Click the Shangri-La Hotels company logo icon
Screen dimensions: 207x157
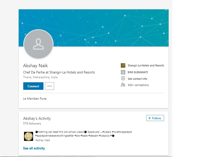[123, 65]
